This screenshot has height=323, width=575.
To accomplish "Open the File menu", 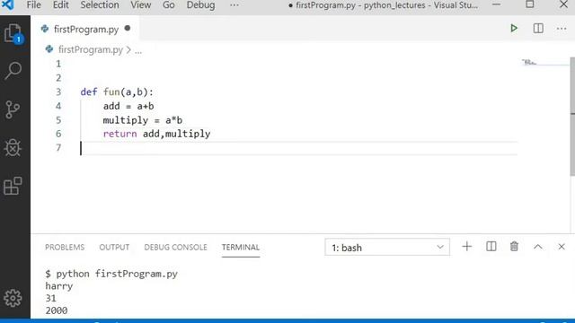I will (x=34, y=5).
